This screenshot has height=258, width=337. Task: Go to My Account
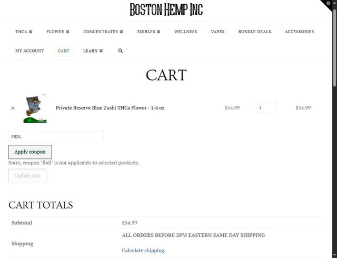click(29, 51)
